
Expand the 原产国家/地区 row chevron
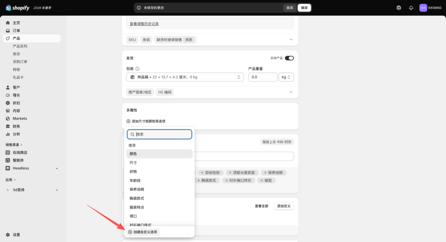[x=291, y=92]
